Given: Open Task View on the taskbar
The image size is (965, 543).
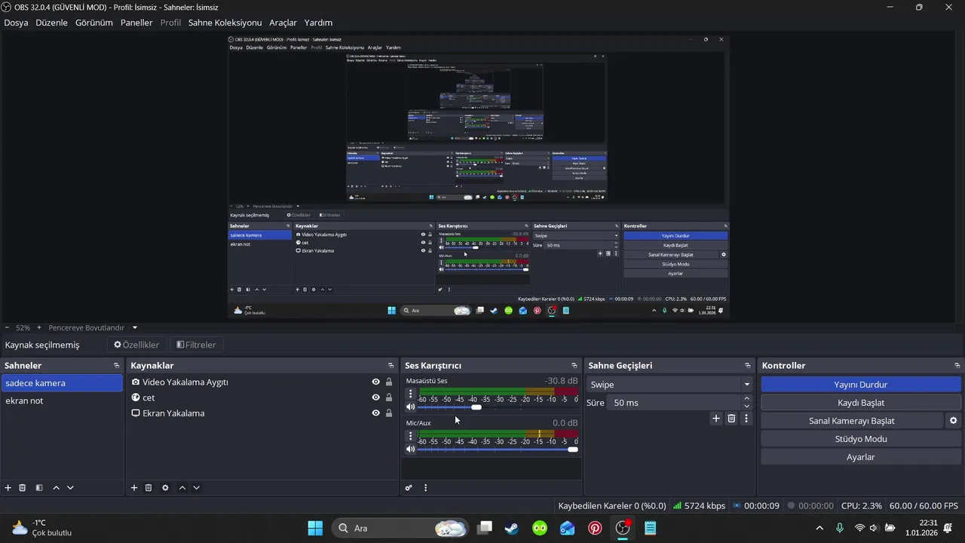Looking at the screenshot, I should tap(485, 528).
